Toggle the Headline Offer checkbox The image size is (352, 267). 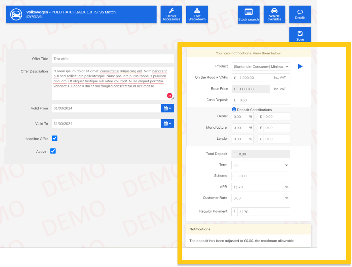tap(54, 138)
